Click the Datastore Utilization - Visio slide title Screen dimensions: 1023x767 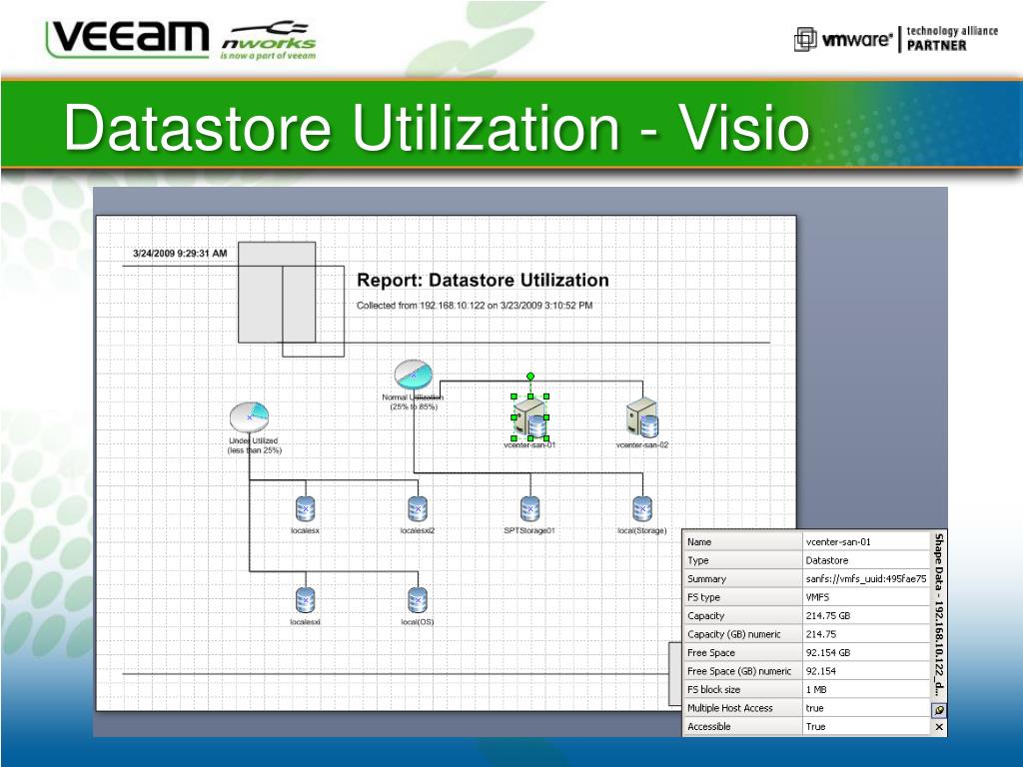[437, 127]
